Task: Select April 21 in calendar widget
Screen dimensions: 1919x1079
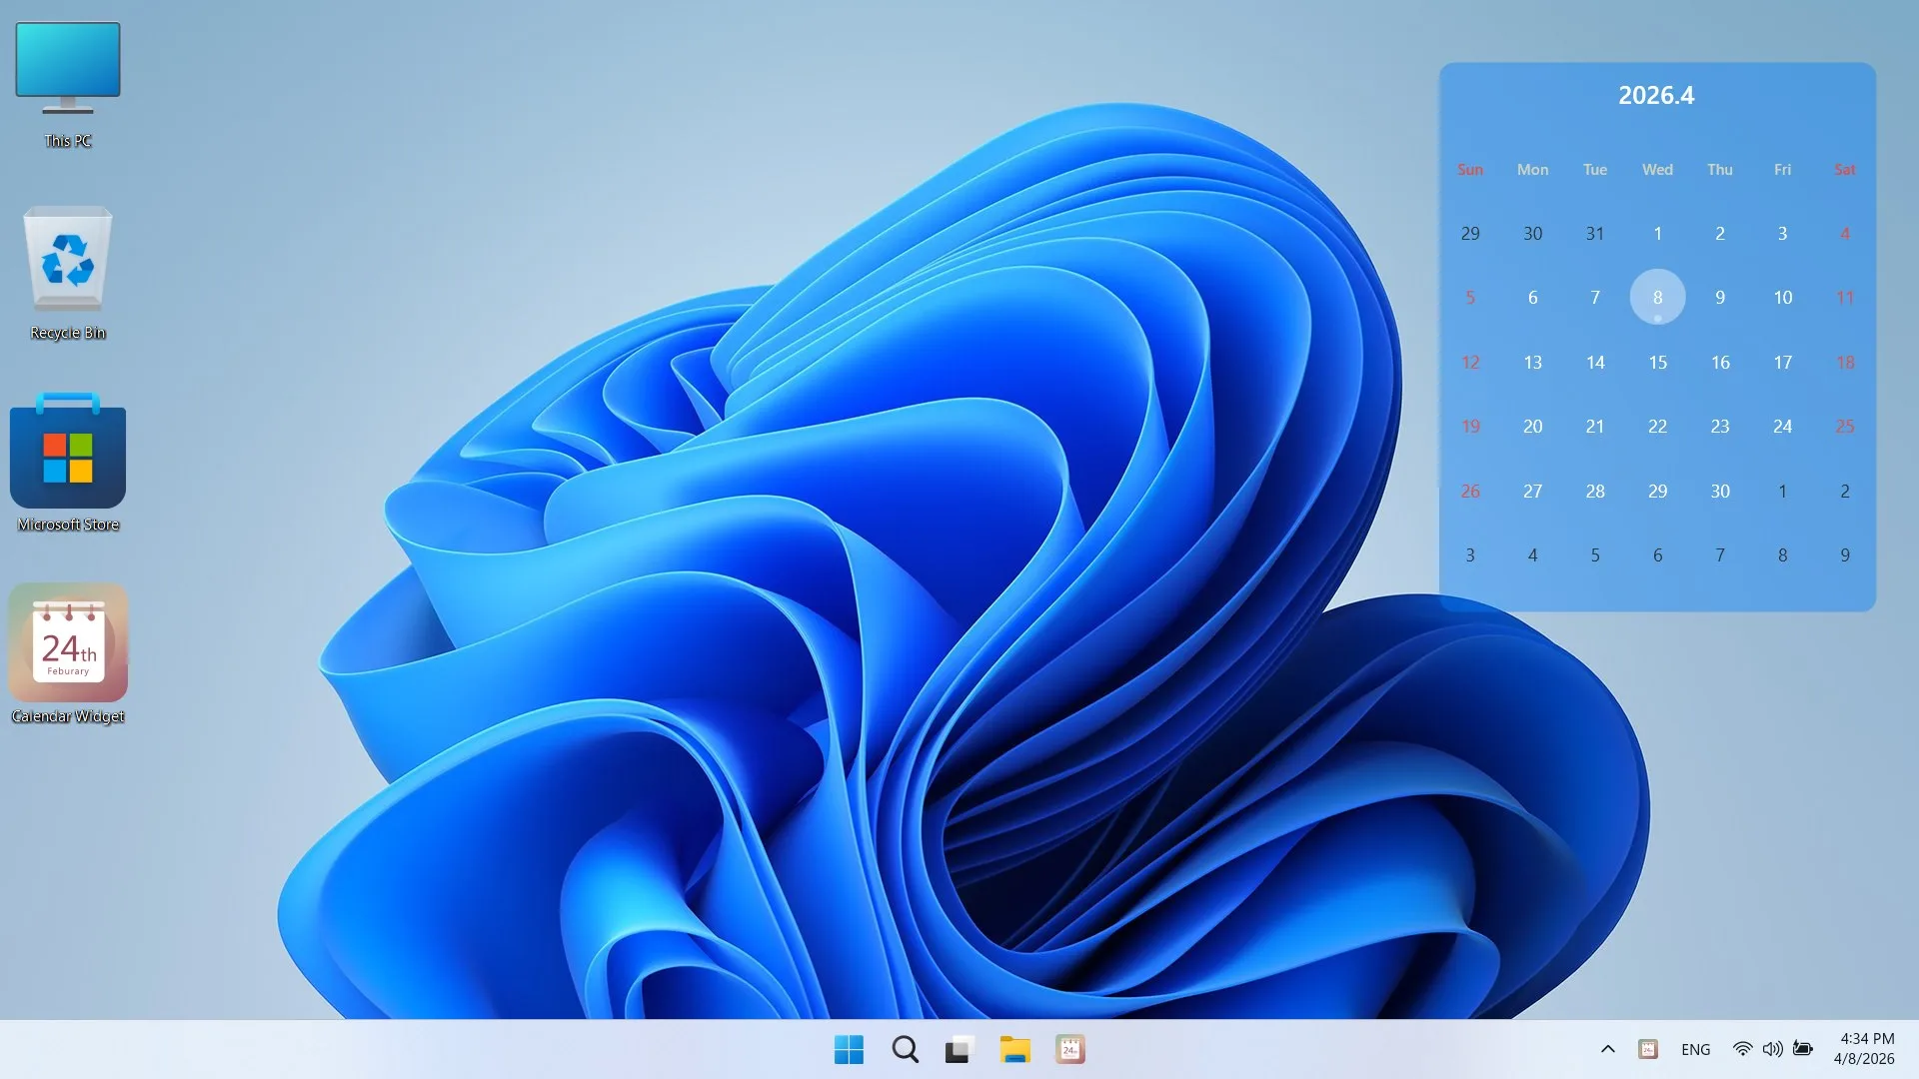Action: (x=1595, y=426)
